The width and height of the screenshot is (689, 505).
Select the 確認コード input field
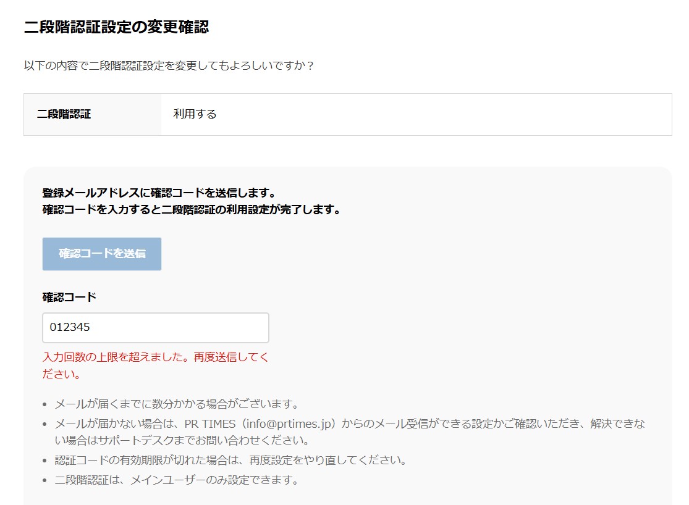click(154, 327)
